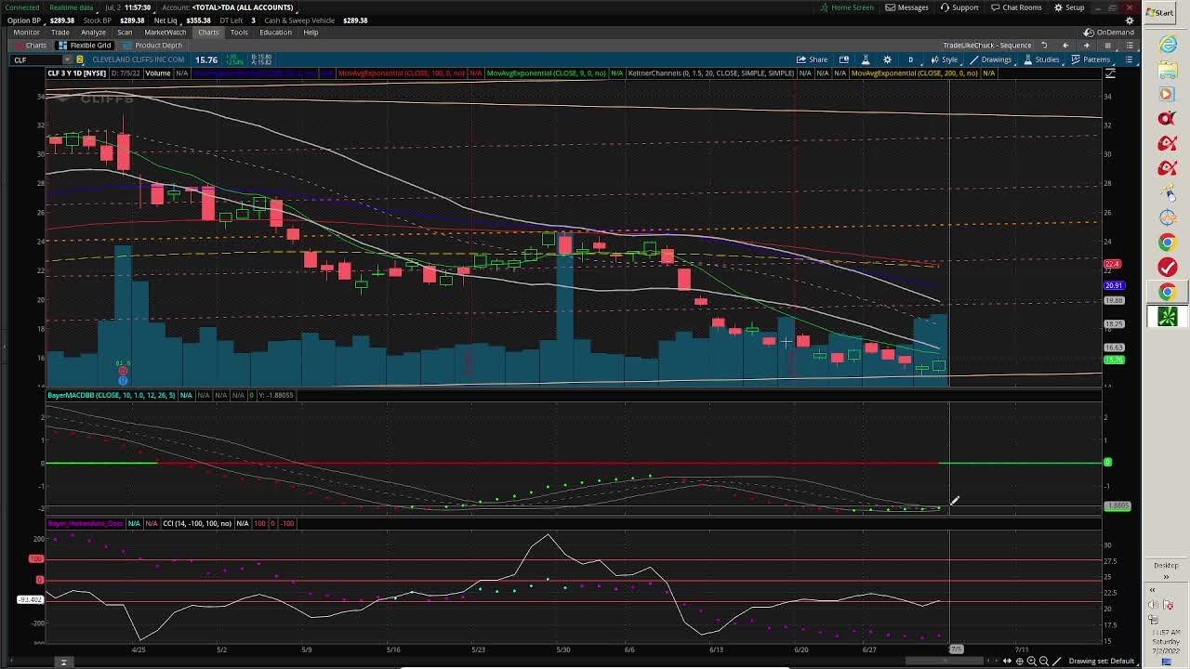Click in the CLF symbol input field
1190x669 pixels.
pos(35,59)
